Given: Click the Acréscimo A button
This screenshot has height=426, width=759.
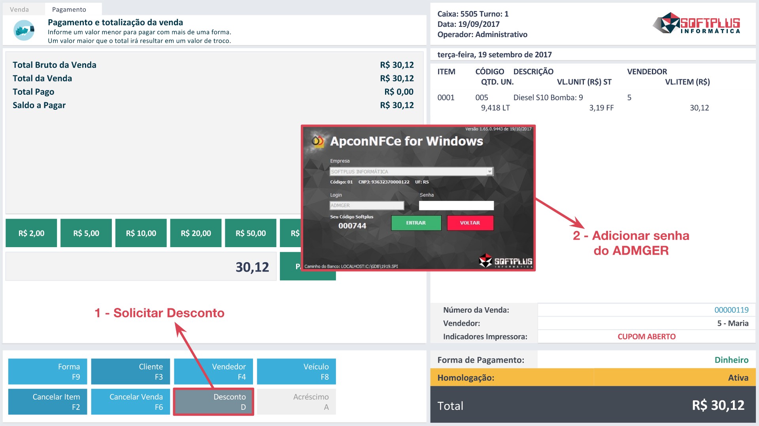Looking at the screenshot, I should [296, 402].
